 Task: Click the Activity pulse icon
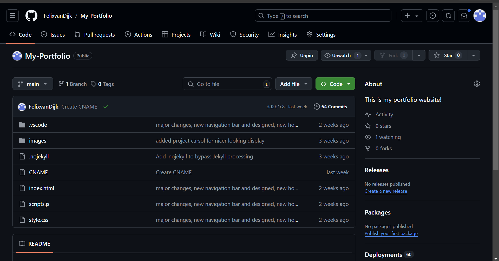click(x=368, y=114)
